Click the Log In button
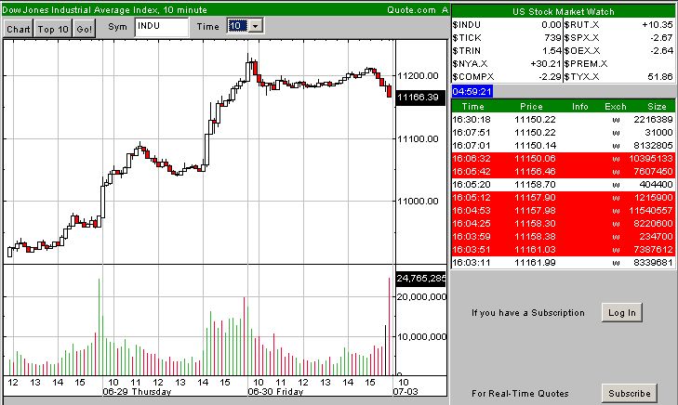 coord(622,313)
